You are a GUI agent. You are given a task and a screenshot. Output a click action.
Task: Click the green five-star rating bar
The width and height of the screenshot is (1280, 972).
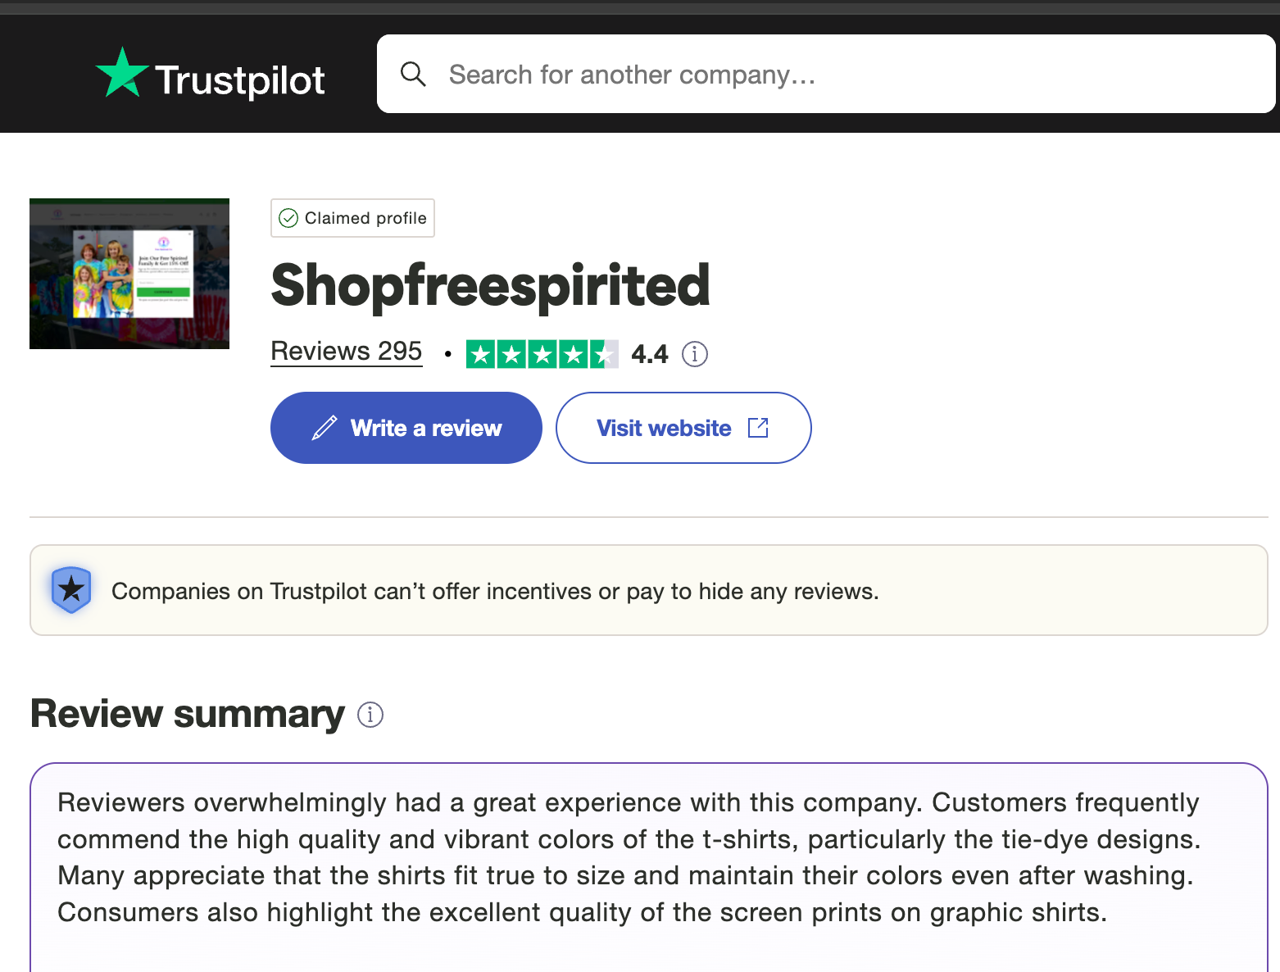[x=542, y=354]
